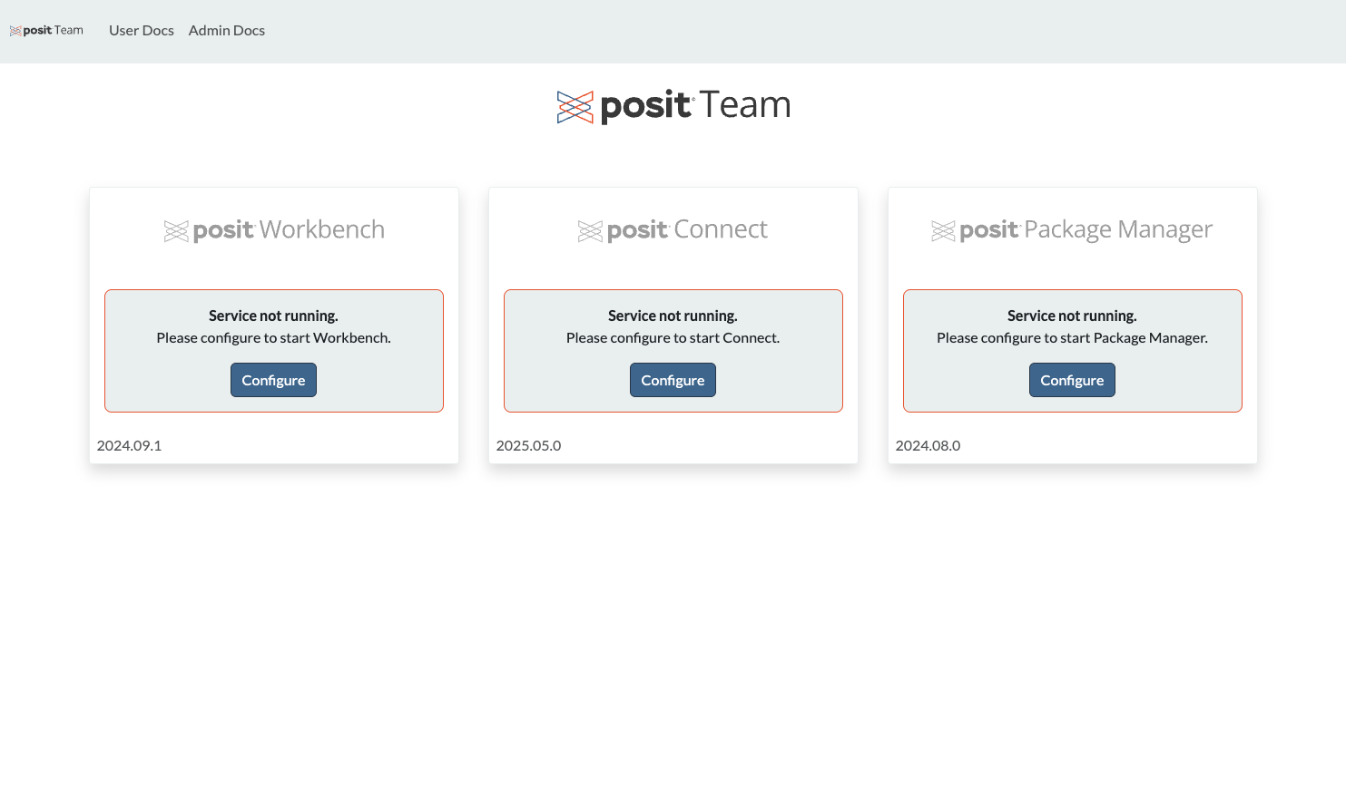Click the small Posit Team logo in navbar
The image size is (1346, 797).
(x=46, y=31)
